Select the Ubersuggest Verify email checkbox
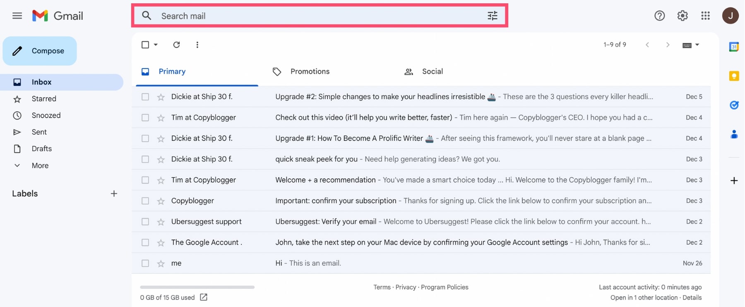Viewport: 745px width, 307px height. click(145, 222)
